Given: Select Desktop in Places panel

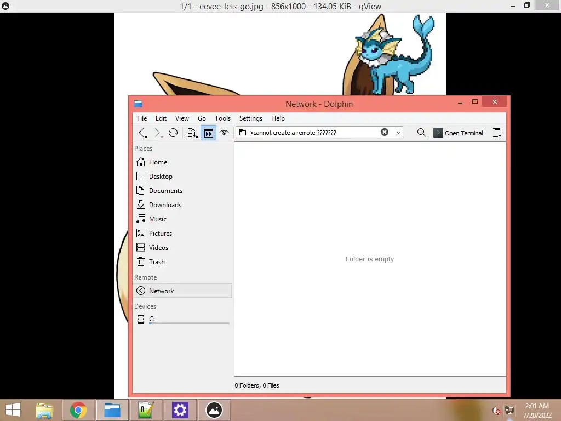Looking at the screenshot, I should [x=182, y=176].
